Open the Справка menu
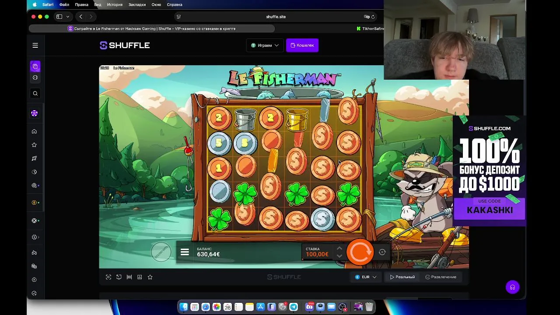This screenshot has width=560, height=315. click(175, 4)
